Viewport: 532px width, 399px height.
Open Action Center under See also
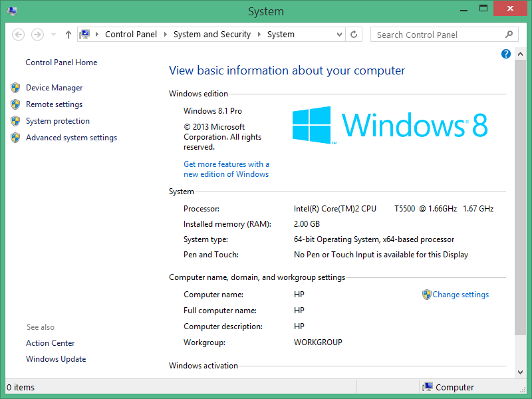[x=51, y=343]
